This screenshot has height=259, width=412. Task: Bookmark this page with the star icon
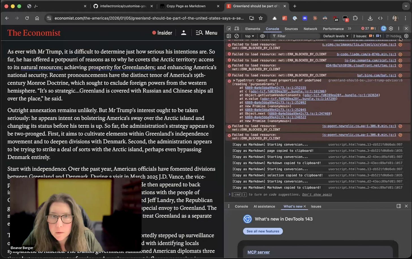point(261,18)
